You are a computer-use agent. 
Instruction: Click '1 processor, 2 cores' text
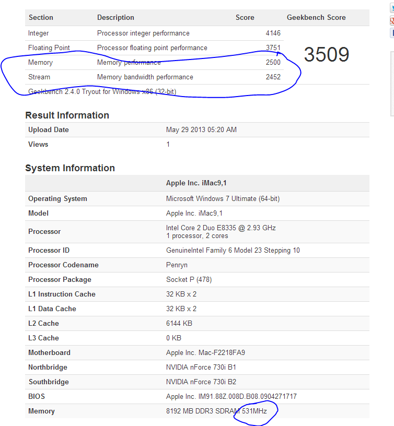point(197,236)
